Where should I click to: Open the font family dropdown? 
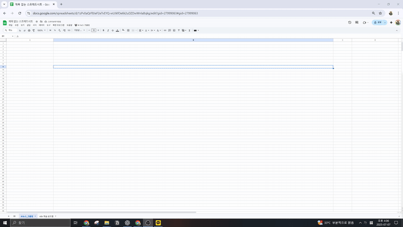pyautogui.click(x=80, y=30)
